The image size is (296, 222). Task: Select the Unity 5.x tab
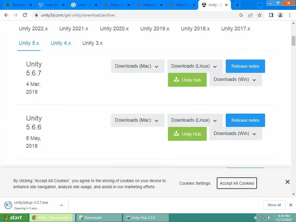(x=29, y=43)
